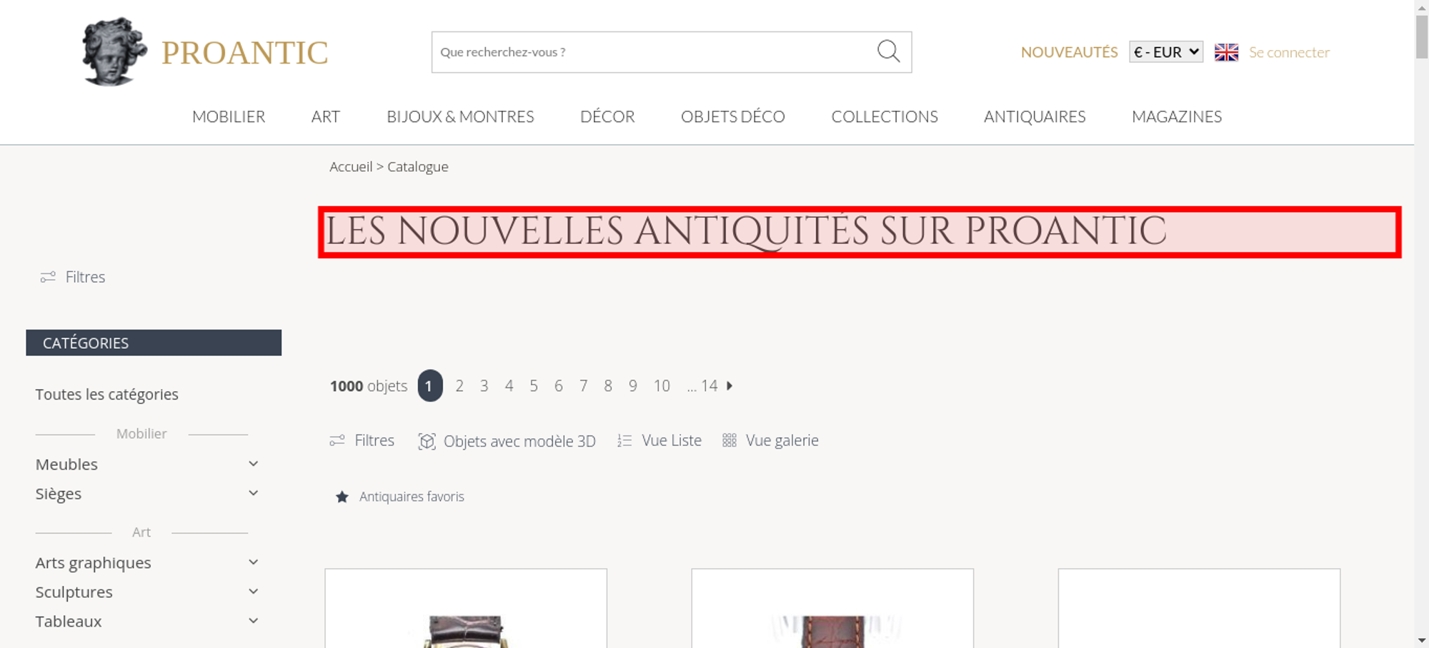Open sidebar Filtres slider icon
The height and width of the screenshot is (648, 1429).
(48, 277)
